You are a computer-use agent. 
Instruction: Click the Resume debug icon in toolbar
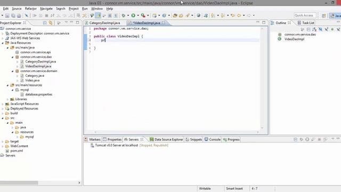(34, 15)
